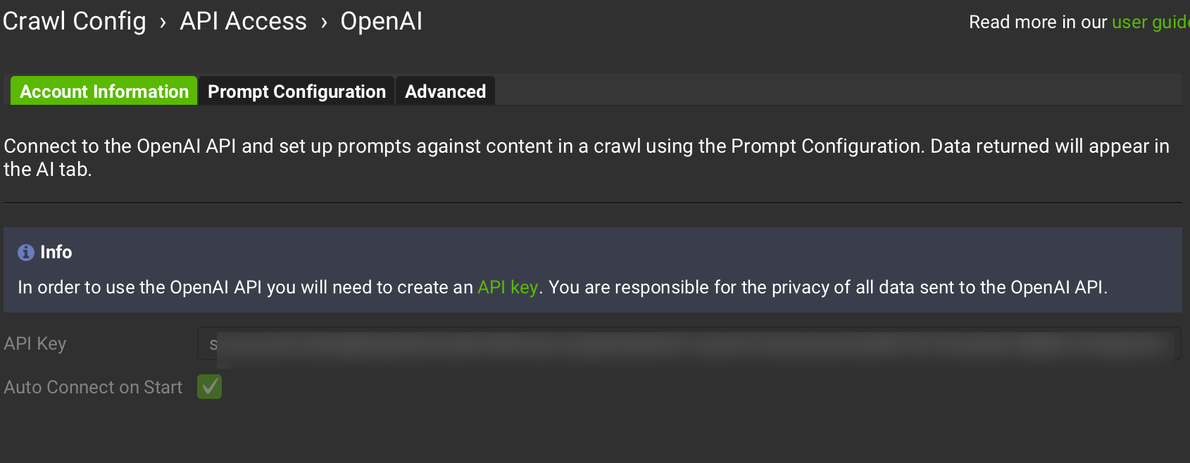Viewport: 1190px width, 463px height.
Task: Click into the API Key input field
Action: [690, 344]
